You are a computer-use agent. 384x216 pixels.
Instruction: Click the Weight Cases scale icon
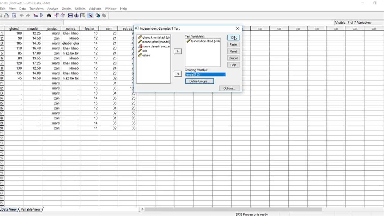pos(76,16)
